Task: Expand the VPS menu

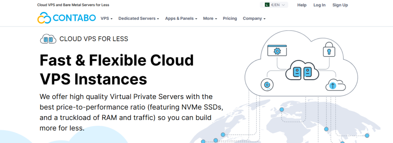Action: point(107,18)
